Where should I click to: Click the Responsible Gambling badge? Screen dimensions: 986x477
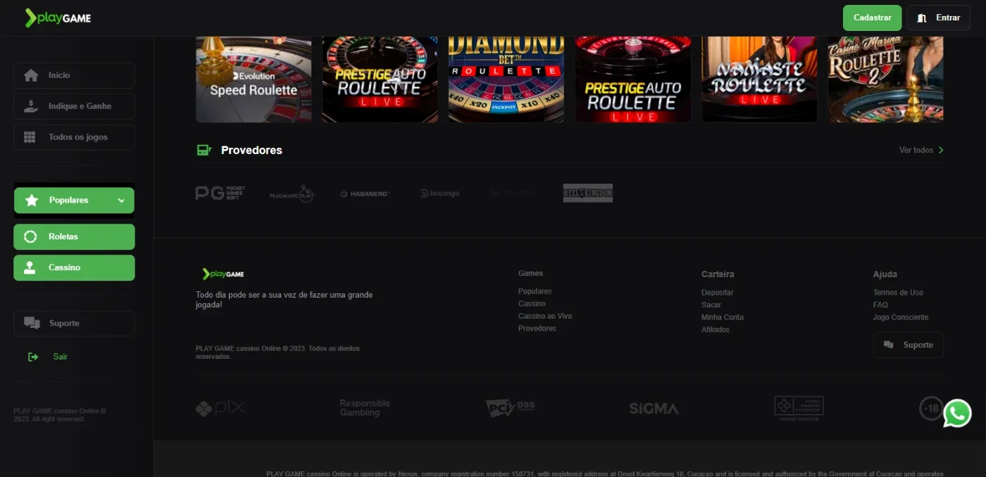pos(365,407)
